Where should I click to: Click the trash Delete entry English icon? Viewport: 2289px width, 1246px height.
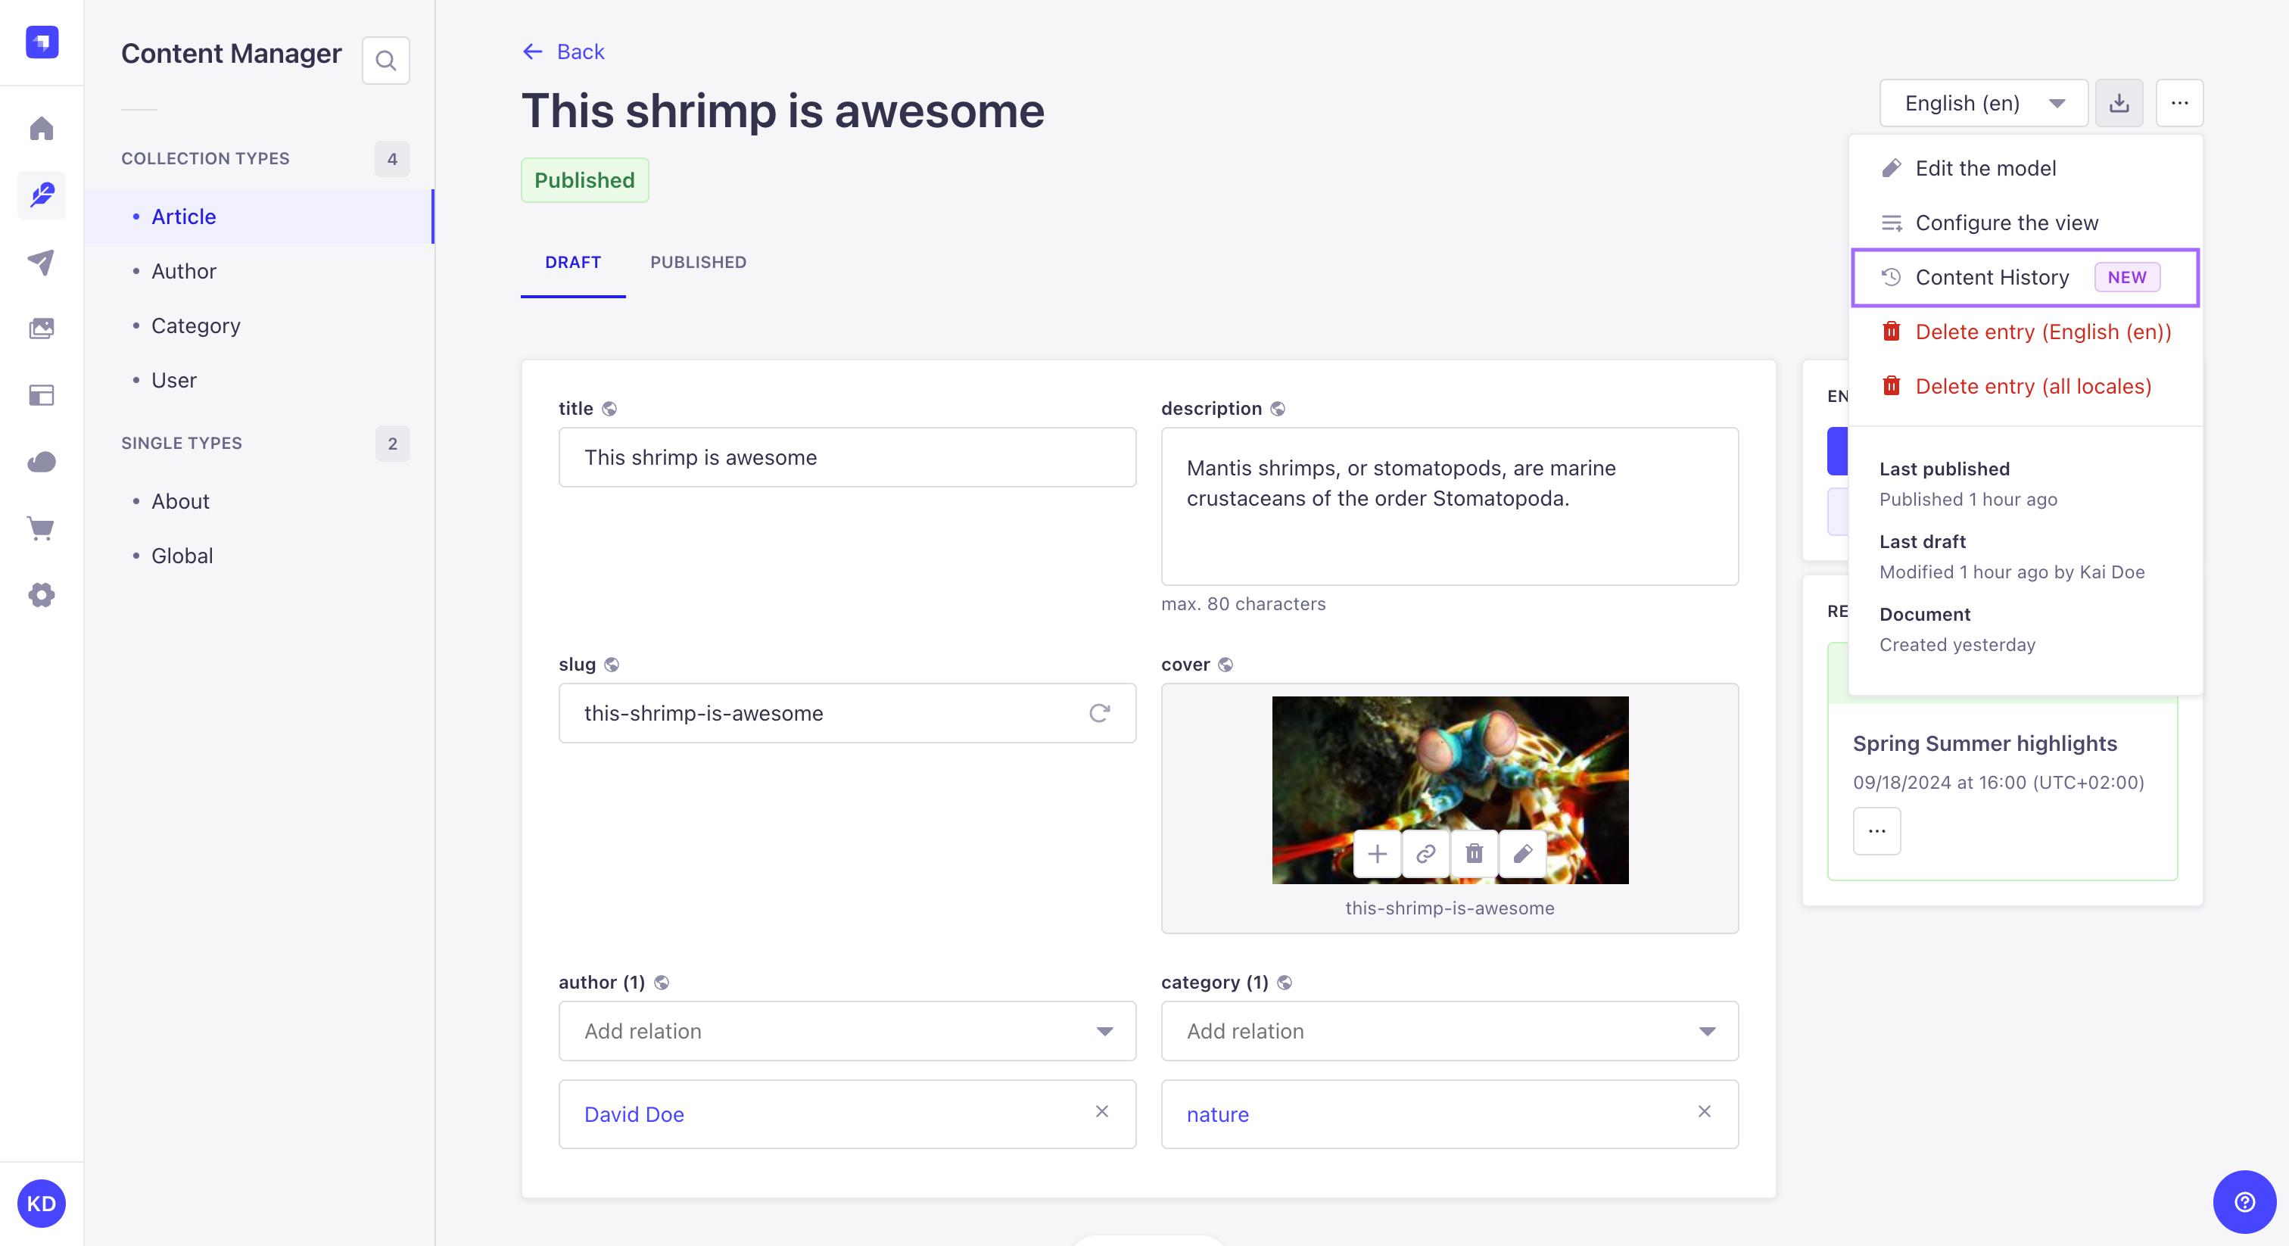click(x=1890, y=332)
